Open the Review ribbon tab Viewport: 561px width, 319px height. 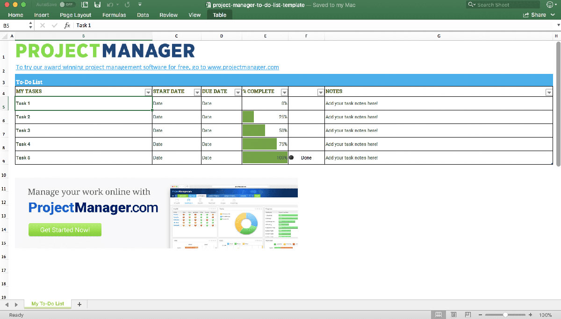coord(168,15)
